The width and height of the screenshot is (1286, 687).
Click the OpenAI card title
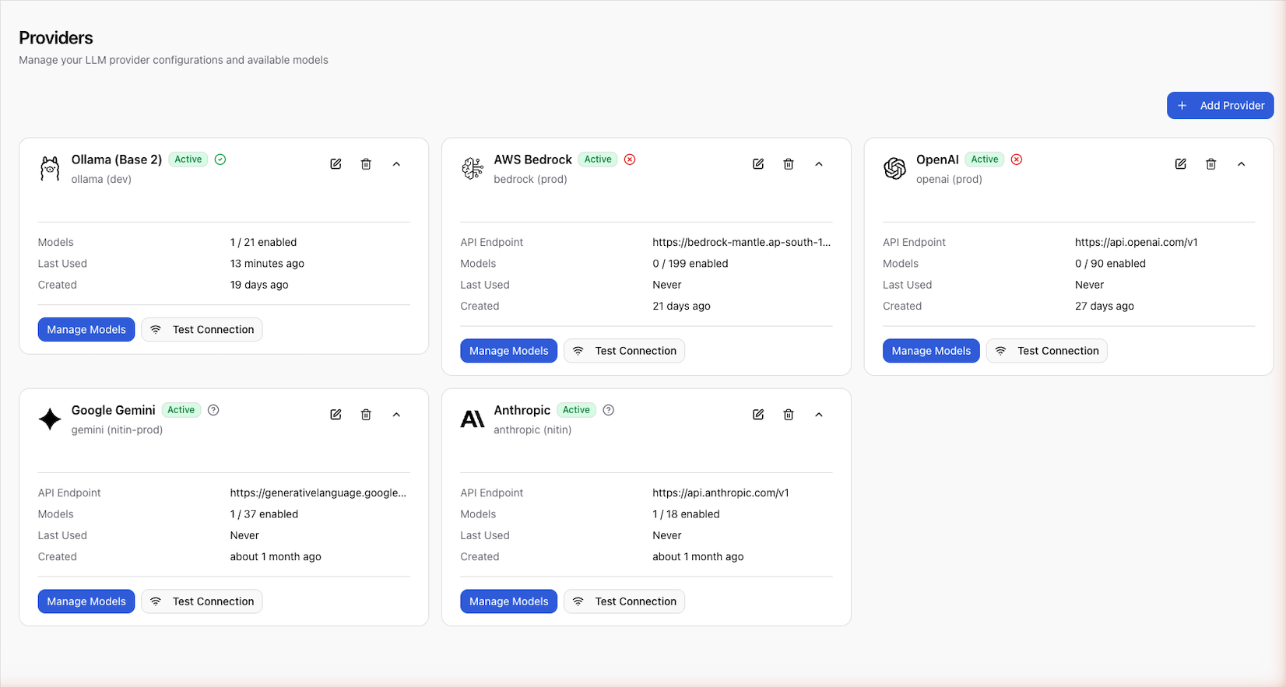[x=937, y=159]
